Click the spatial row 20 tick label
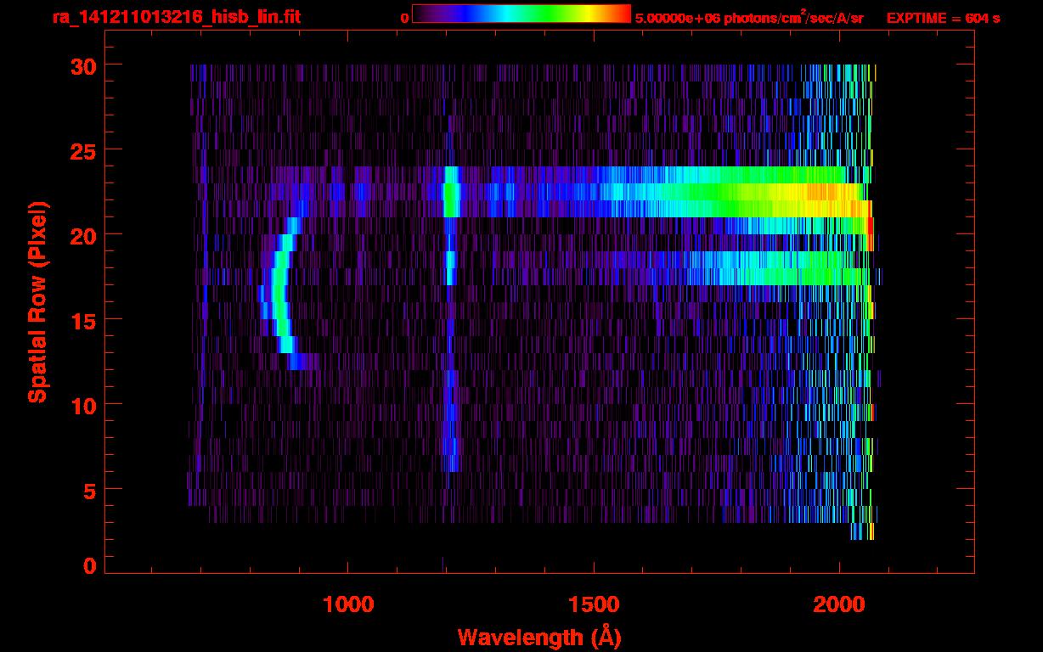Screen dimensions: 1043x652 point(84,235)
